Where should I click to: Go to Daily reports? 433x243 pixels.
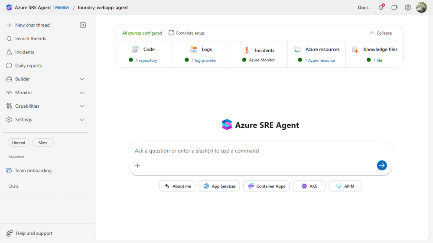click(28, 66)
